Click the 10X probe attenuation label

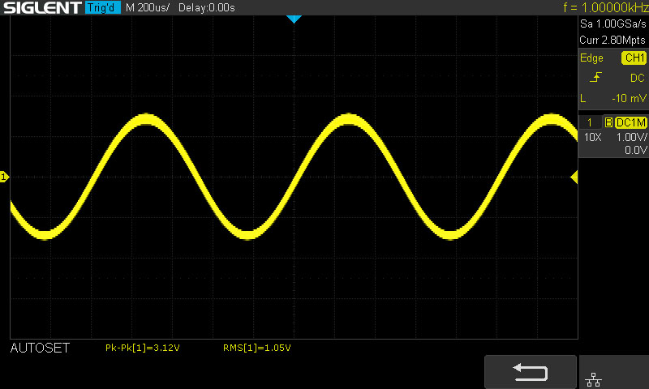pyautogui.click(x=592, y=137)
